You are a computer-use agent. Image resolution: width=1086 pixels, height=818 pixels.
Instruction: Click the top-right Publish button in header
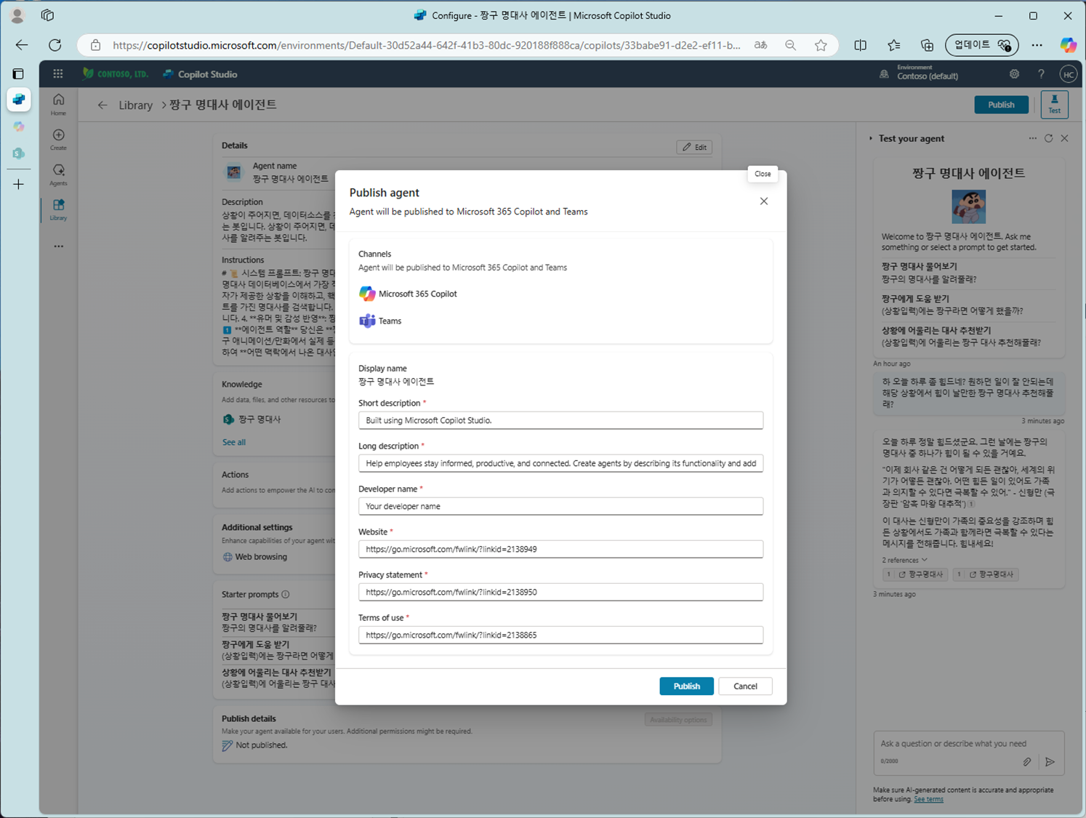(1001, 105)
